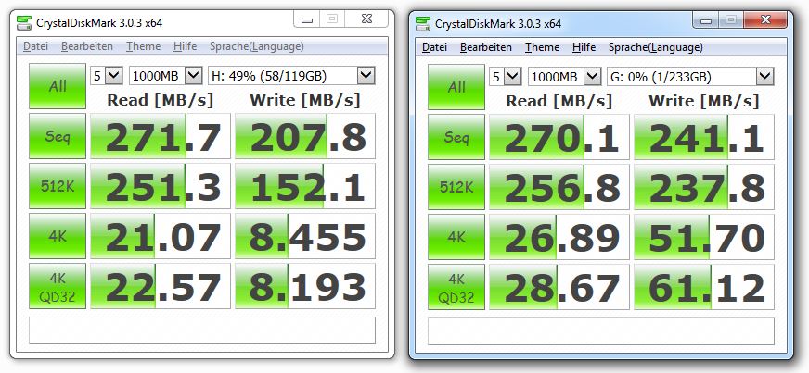Click Write [MB/s] header in right window

[x=704, y=101]
